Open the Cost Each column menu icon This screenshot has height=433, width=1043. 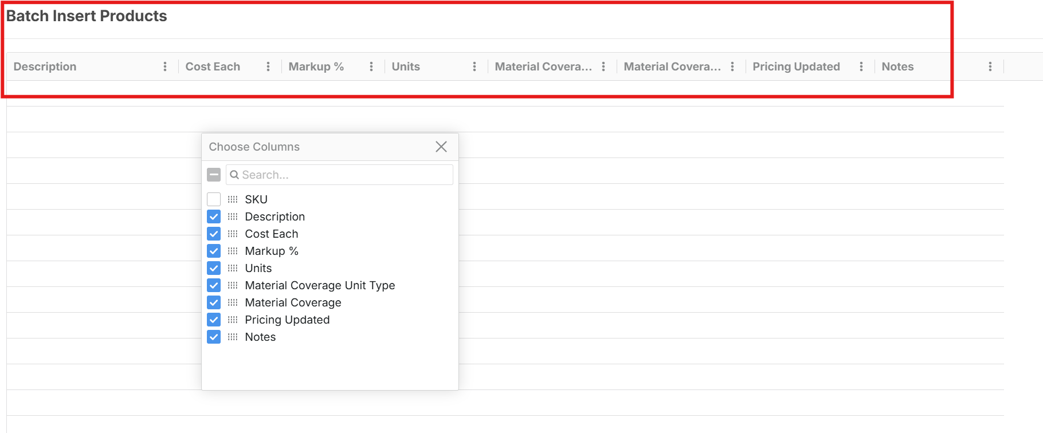(268, 66)
